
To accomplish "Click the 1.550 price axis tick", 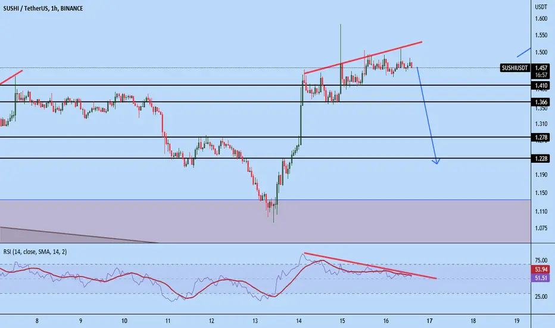I will coord(541,35).
